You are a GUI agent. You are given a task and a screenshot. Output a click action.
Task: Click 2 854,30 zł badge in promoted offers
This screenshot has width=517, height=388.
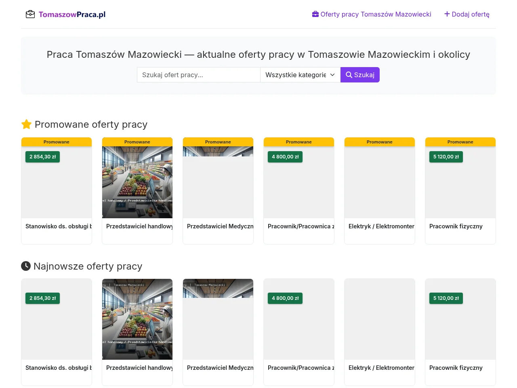tap(43, 157)
